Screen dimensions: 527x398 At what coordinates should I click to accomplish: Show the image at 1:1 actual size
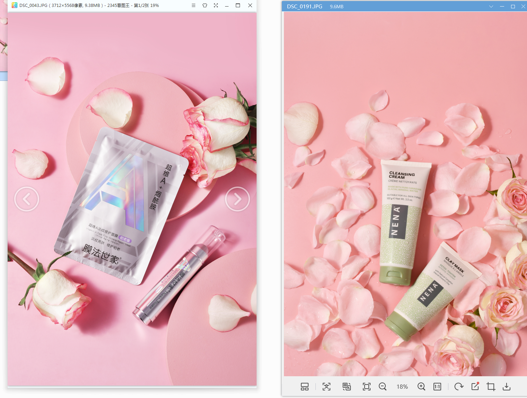(437, 387)
